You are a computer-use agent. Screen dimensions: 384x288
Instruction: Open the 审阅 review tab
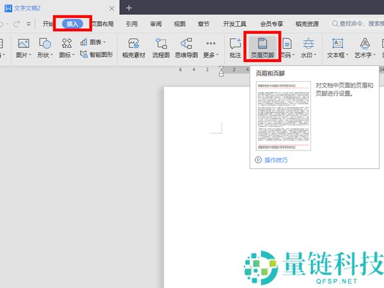pos(156,24)
